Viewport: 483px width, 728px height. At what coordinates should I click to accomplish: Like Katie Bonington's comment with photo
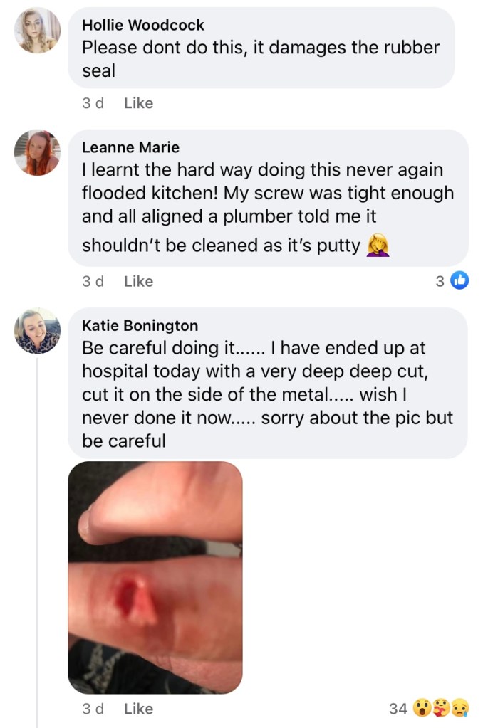[x=138, y=709]
